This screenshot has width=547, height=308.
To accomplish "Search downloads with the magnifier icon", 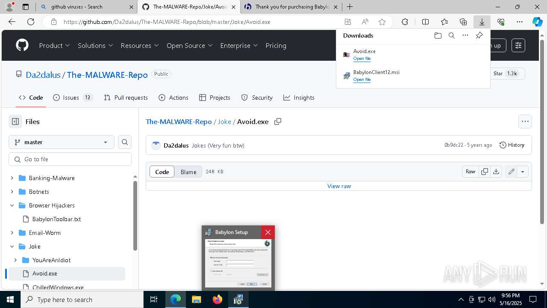I will tap(452, 36).
